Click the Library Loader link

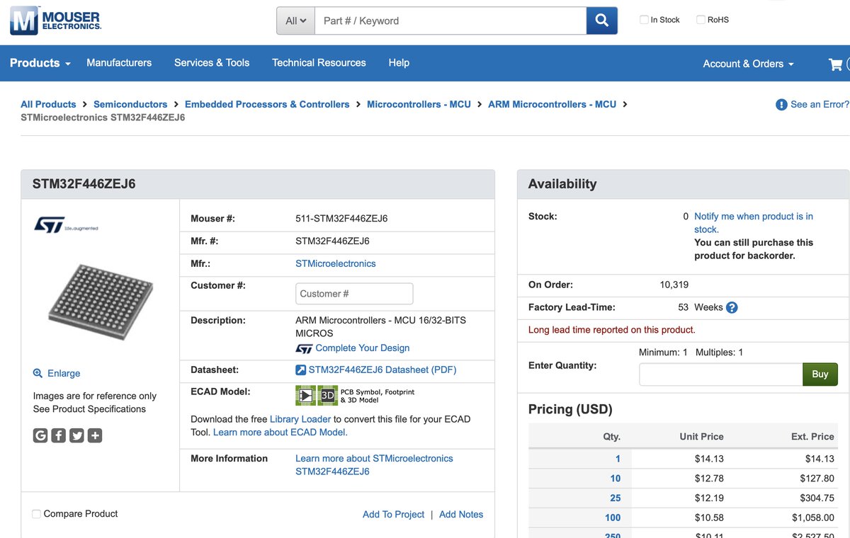(300, 419)
